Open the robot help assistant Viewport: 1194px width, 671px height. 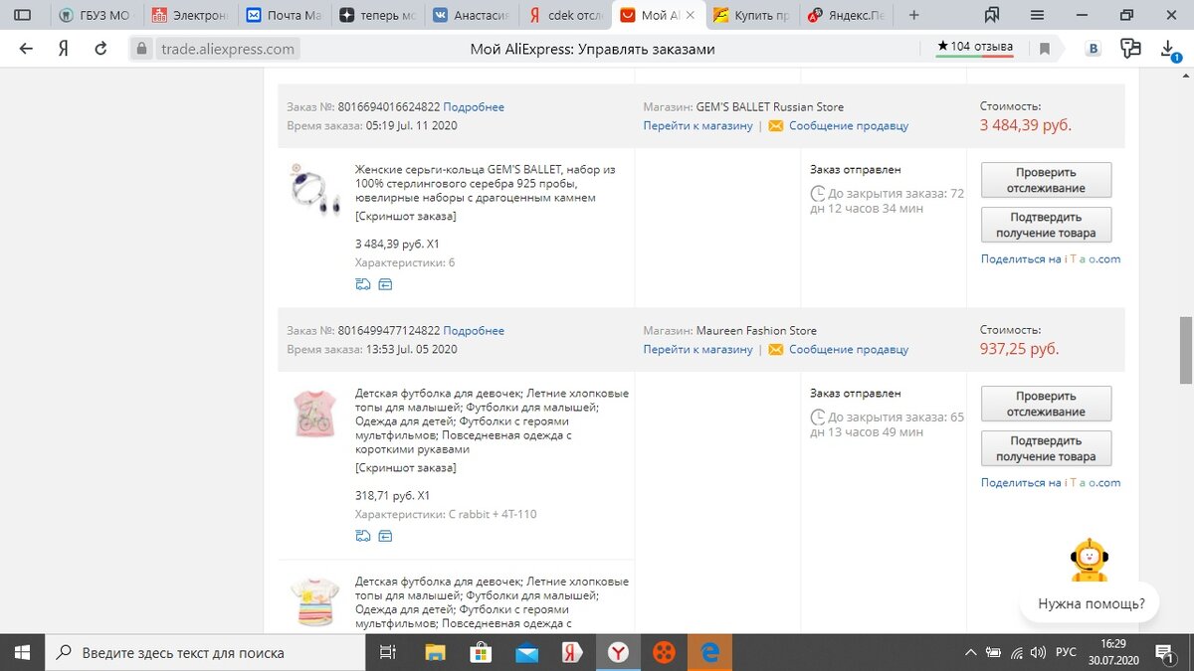(1090, 560)
